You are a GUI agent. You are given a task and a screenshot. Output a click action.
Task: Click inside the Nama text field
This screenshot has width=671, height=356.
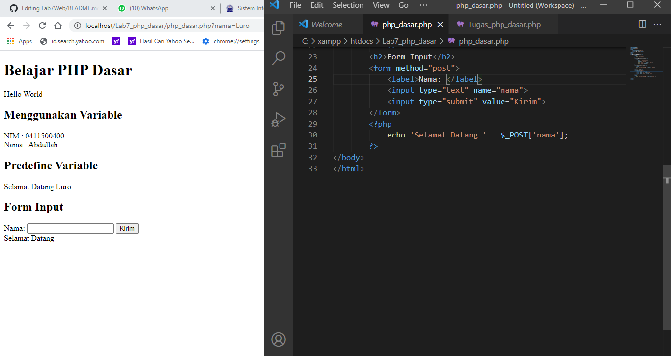click(70, 228)
